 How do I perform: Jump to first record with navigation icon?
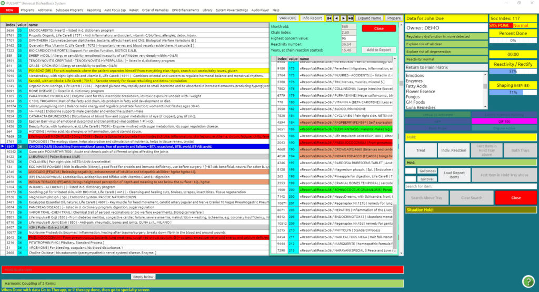329,18
